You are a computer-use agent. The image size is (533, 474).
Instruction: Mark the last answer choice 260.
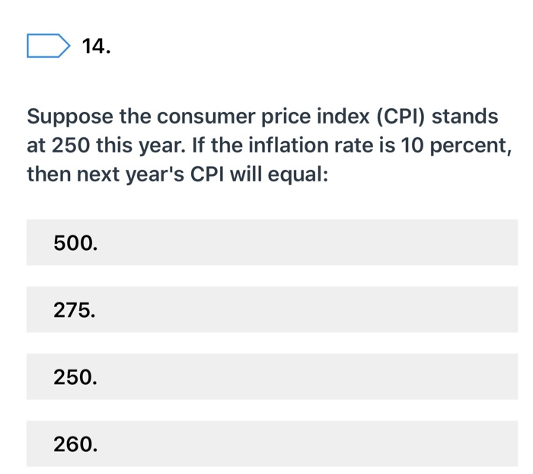(272, 444)
